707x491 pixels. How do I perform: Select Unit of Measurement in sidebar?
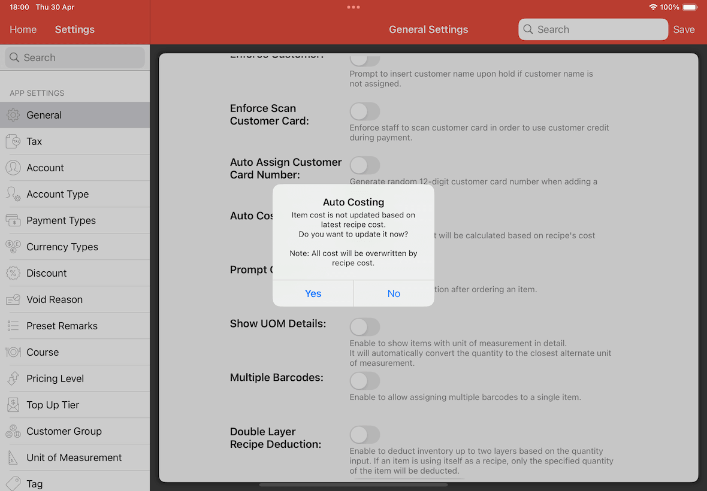point(75,457)
